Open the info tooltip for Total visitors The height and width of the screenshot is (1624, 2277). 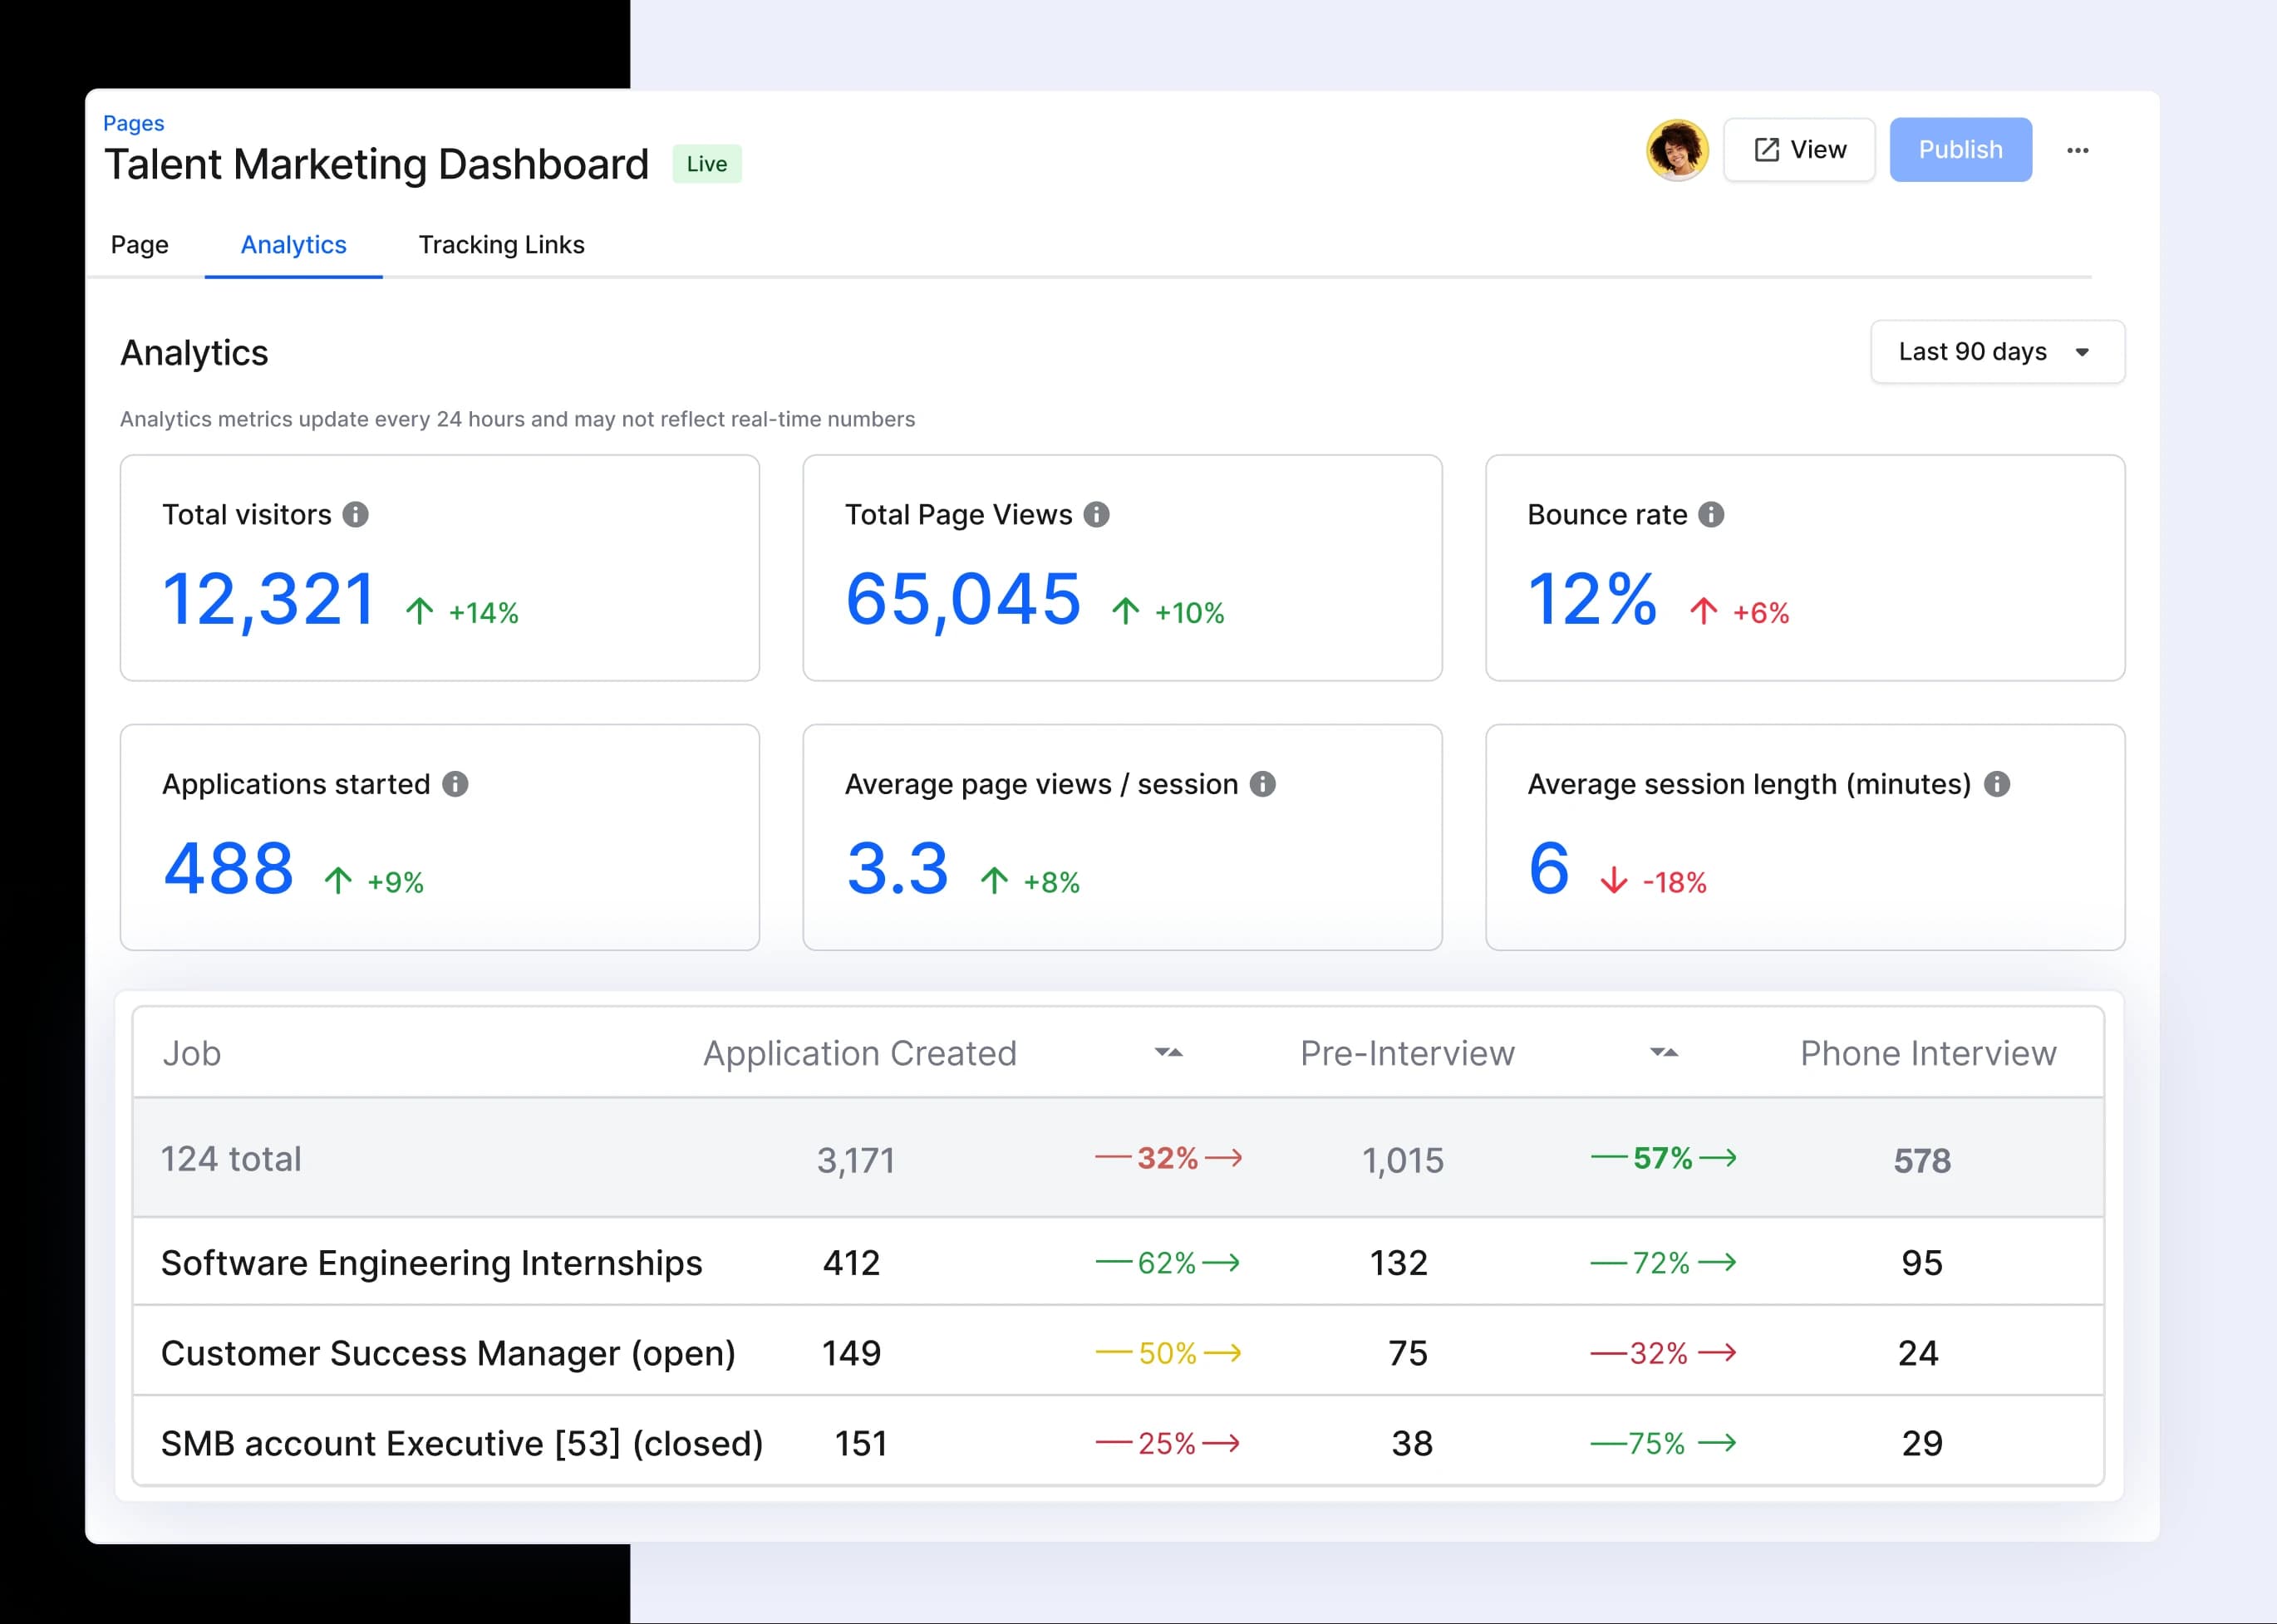tap(358, 515)
